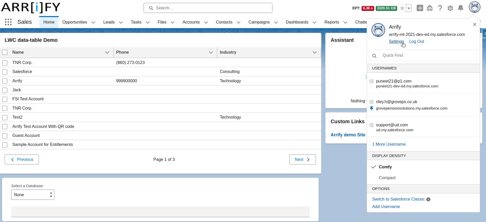The image size is (486, 222).
Task: Click the ARR[i]FY logo
Action: coord(31,7)
